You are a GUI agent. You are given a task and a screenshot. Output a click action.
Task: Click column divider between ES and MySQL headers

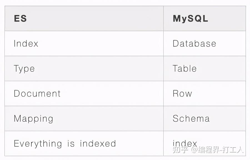pos(163,19)
